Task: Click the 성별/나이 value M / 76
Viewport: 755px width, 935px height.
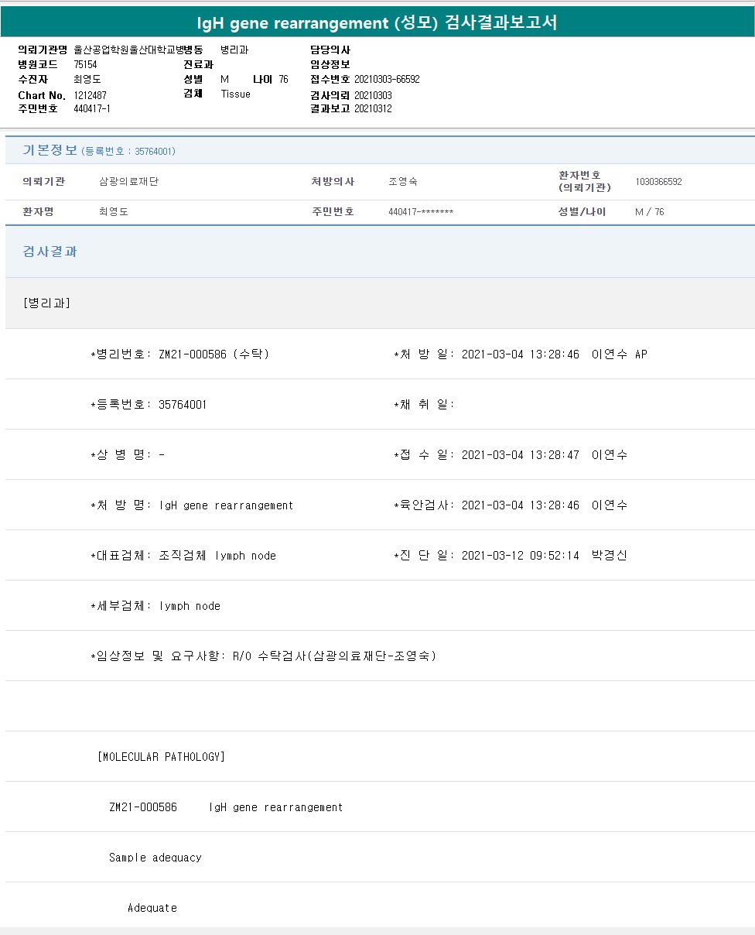Action: pyautogui.click(x=649, y=212)
